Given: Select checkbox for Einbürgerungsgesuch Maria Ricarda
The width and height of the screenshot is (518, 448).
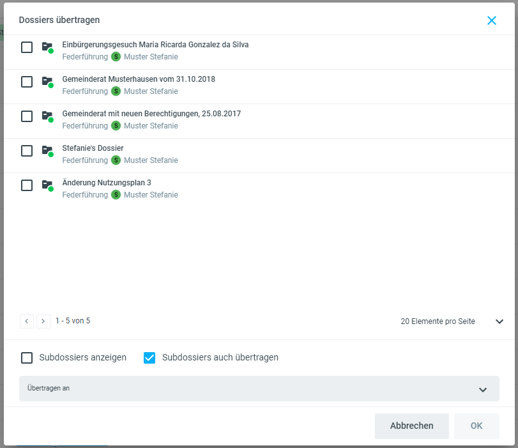Looking at the screenshot, I should point(27,47).
